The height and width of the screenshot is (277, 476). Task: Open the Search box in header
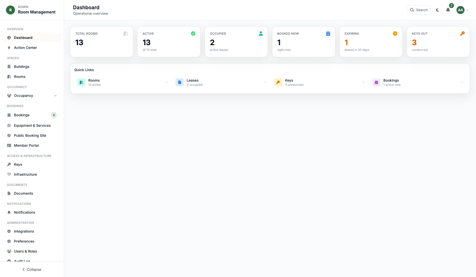coord(419,10)
